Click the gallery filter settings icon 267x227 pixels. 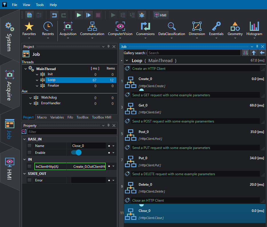coord(246,53)
